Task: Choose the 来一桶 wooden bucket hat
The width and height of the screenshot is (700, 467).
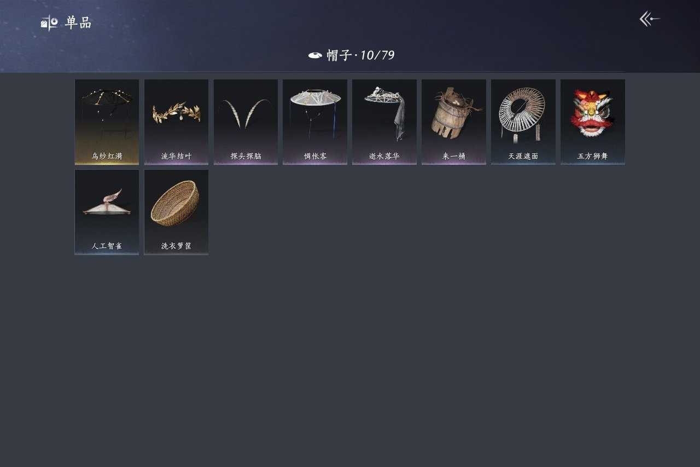Action: point(454,122)
